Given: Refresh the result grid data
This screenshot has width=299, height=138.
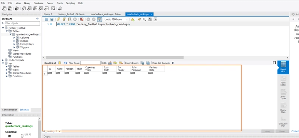Looking at the screenshot, I should click(66, 63).
